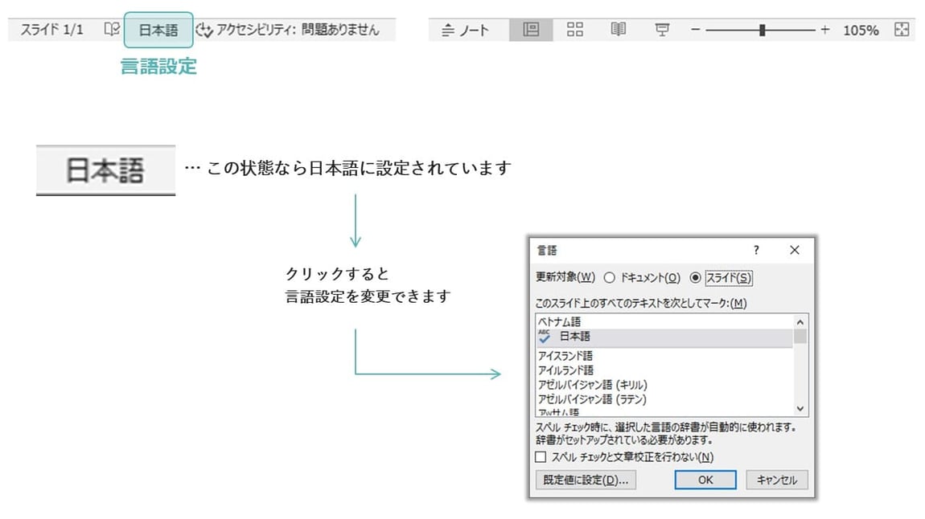Confirm language settings with OK

tap(705, 480)
